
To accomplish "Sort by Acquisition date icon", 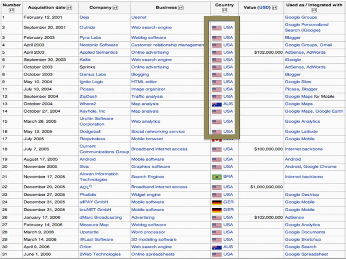I will tap(69, 8).
